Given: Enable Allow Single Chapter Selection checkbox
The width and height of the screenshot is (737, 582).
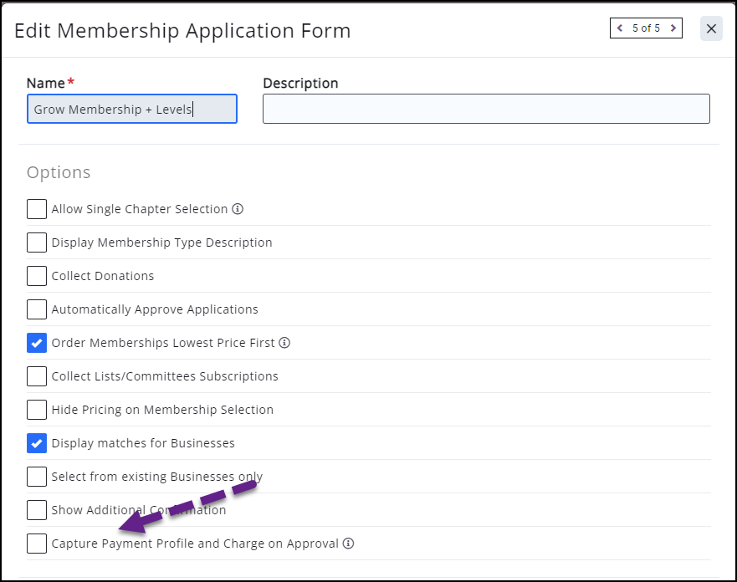Looking at the screenshot, I should tap(37, 209).
